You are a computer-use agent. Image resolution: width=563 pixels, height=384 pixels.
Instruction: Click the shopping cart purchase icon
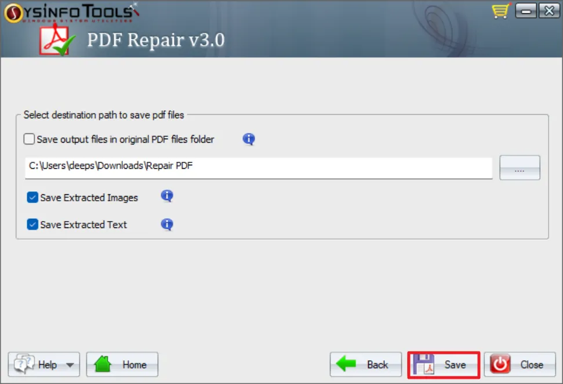pyautogui.click(x=501, y=10)
